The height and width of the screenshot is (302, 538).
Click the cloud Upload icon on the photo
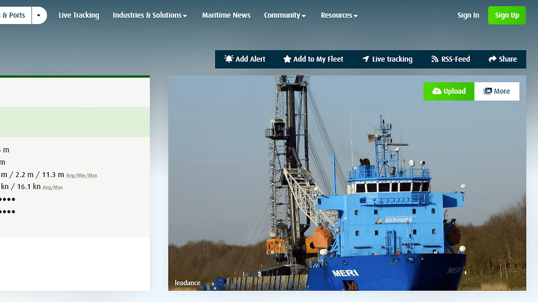(x=437, y=91)
